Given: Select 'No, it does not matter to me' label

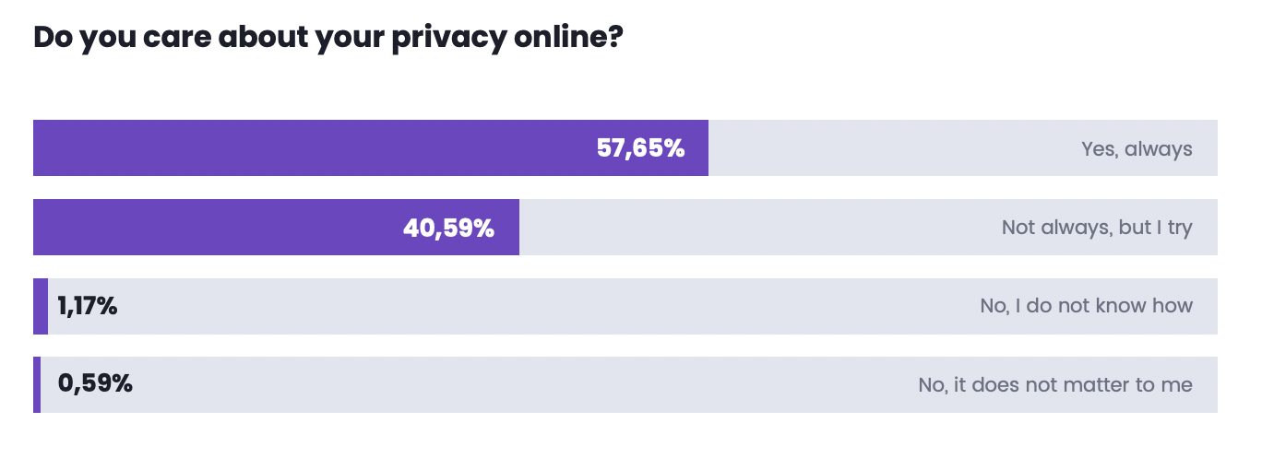Looking at the screenshot, I should (x=1055, y=385).
